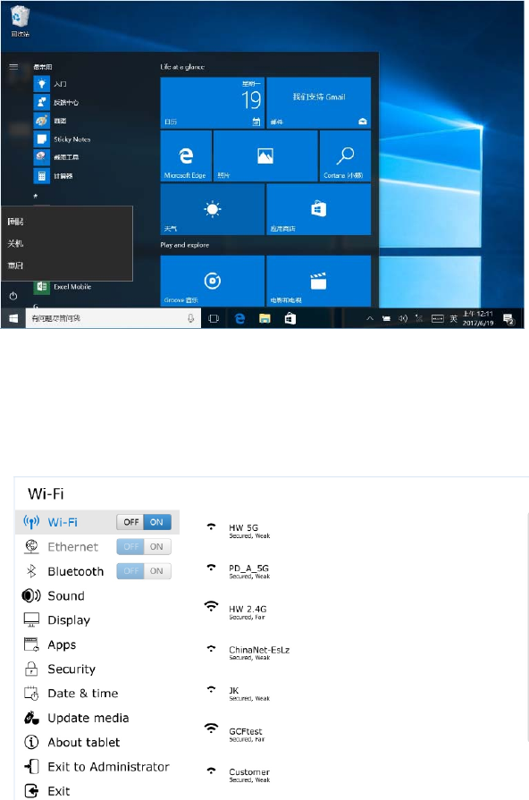
Task: Open File Explorer from the taskbar
Action: pos(264,319)
